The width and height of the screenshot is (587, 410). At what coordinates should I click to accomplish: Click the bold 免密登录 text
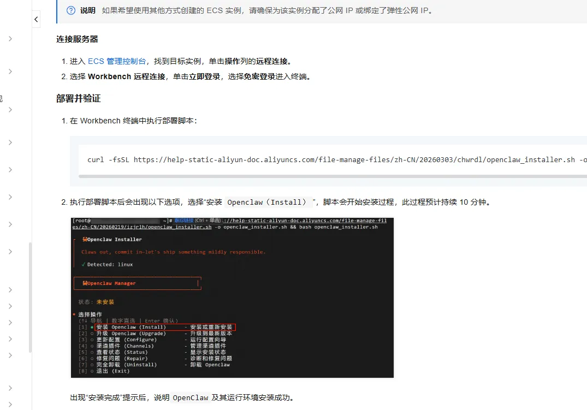tap(259, 77)
